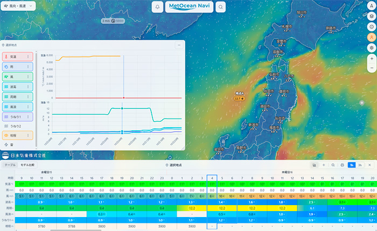The height and width of the screenshot is (231, 377).
Task: Click the MetOcean Navi logo button
Action: [x=189, y=6]
